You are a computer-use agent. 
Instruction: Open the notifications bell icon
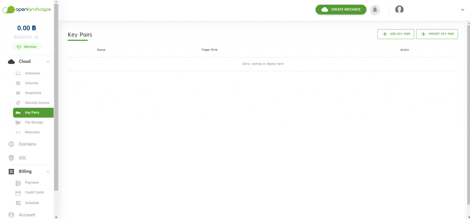(375, 9)
